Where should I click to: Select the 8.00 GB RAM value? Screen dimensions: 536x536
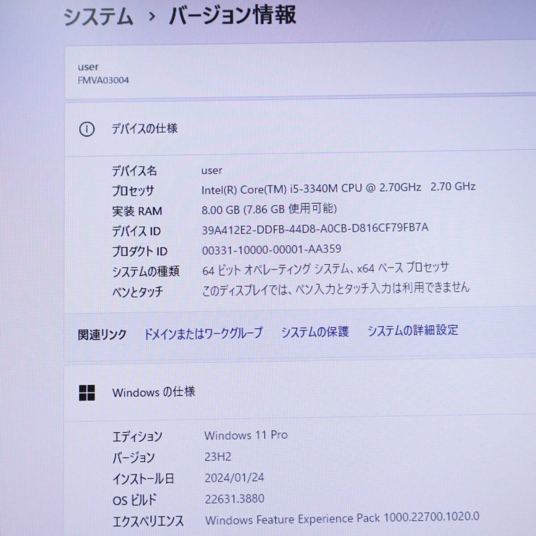pos(269,209)
